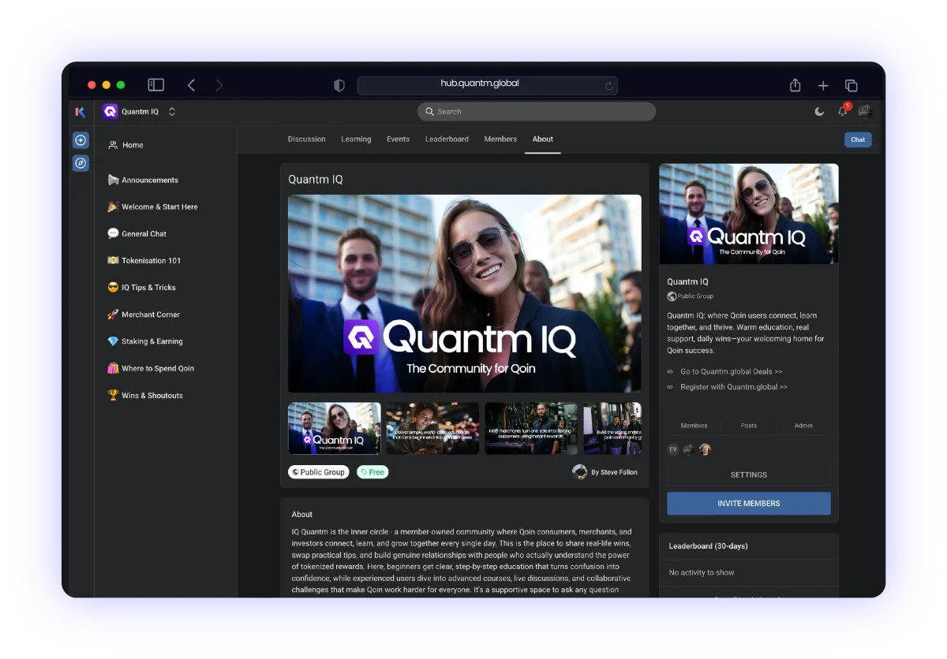The image size is (947, 659).
Task: Toggle the browser sidebar icon
Action: (x=156, y=85)
